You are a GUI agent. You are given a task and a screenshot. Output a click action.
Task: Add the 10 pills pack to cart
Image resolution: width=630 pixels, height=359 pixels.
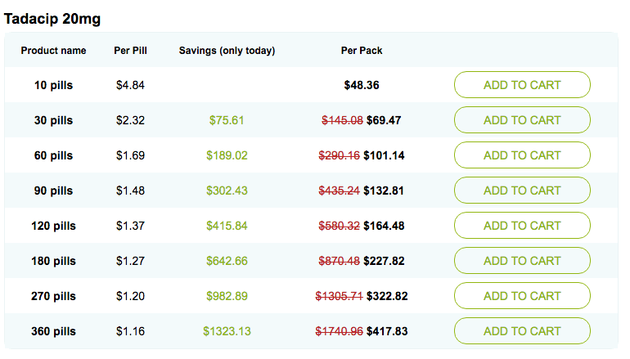coord(522,85)
